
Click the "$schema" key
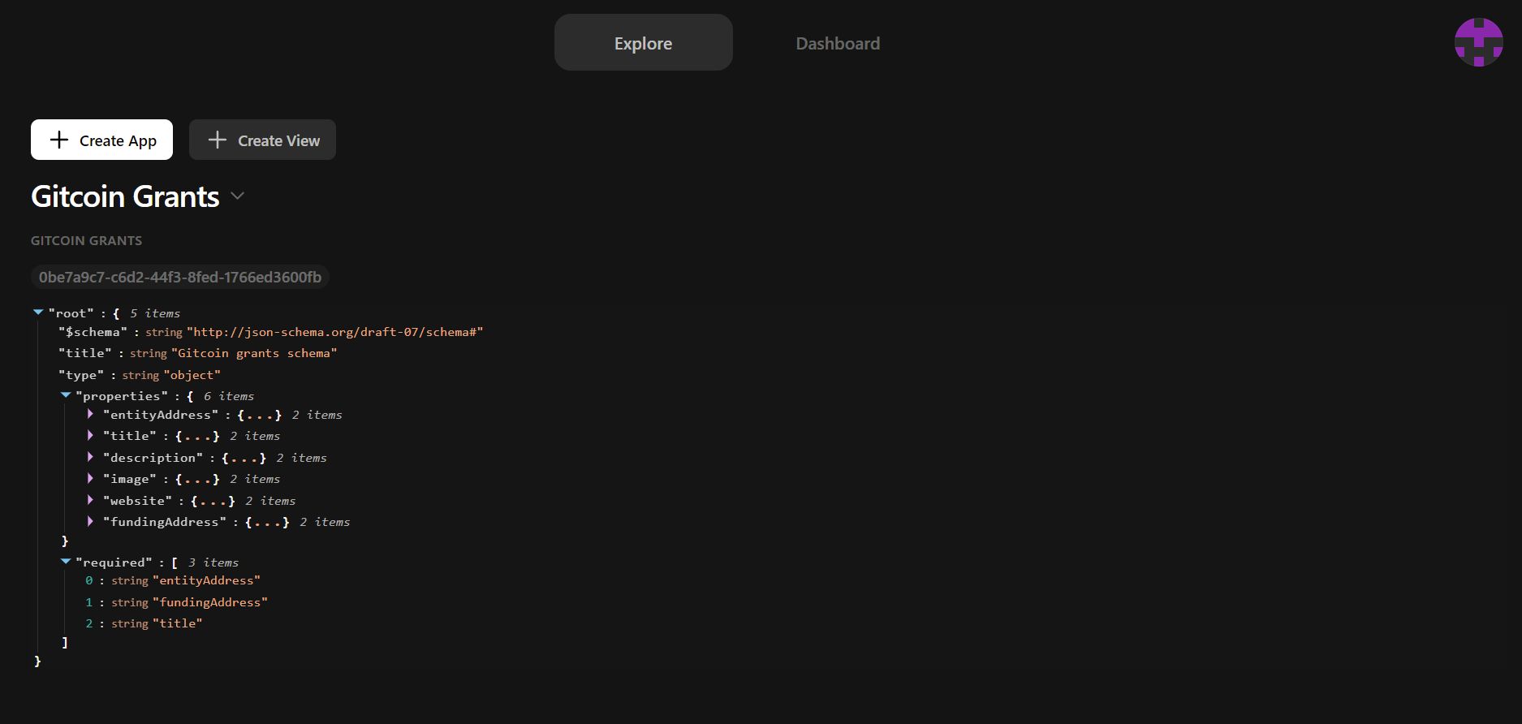(x=93, y=332)
